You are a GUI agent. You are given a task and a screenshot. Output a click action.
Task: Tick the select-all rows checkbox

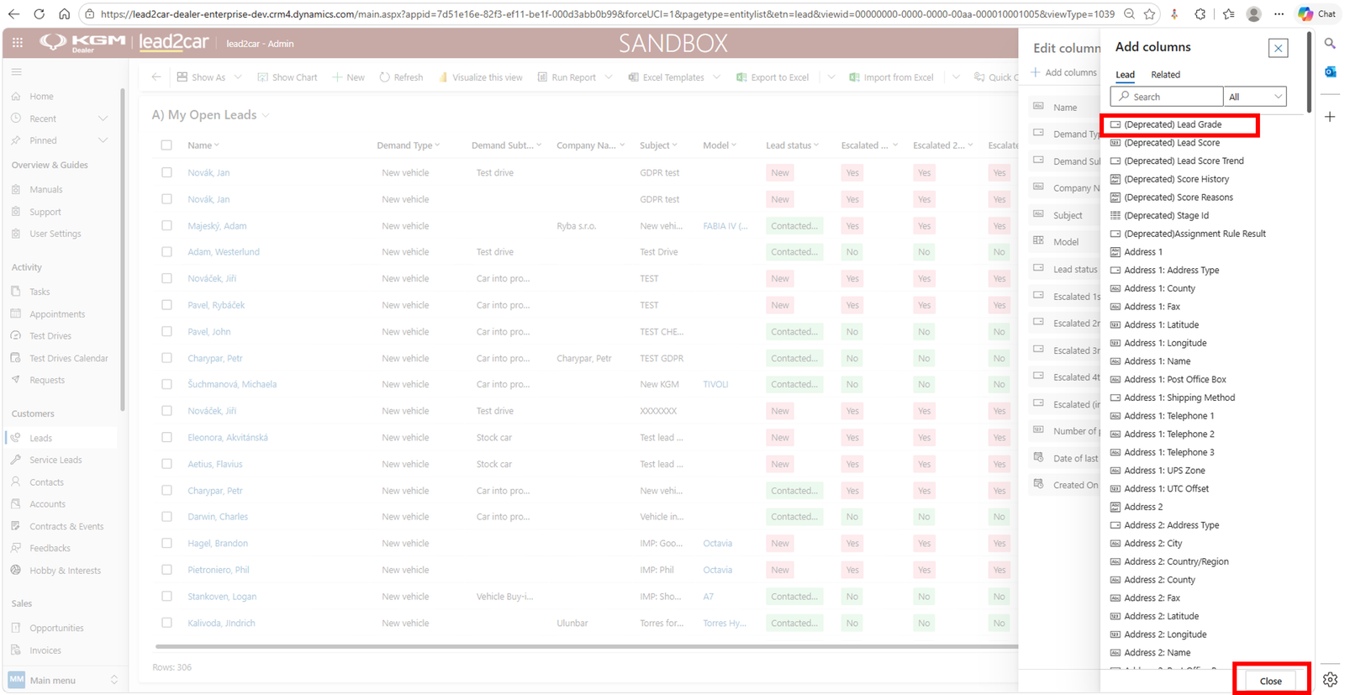pos(166,145)
